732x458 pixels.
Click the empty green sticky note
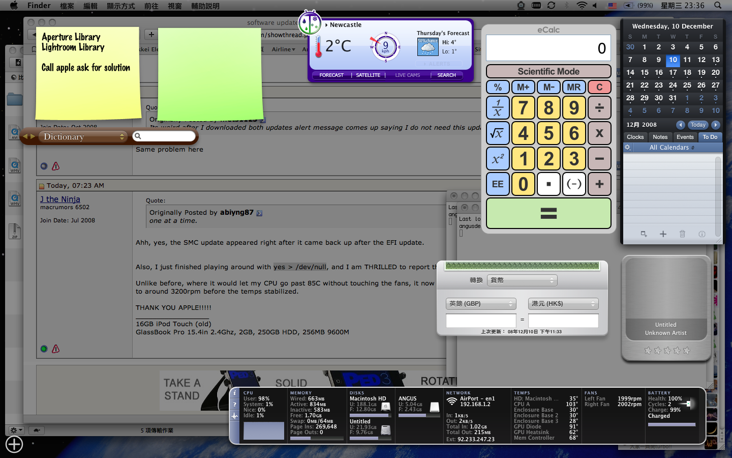pos(210,74)
